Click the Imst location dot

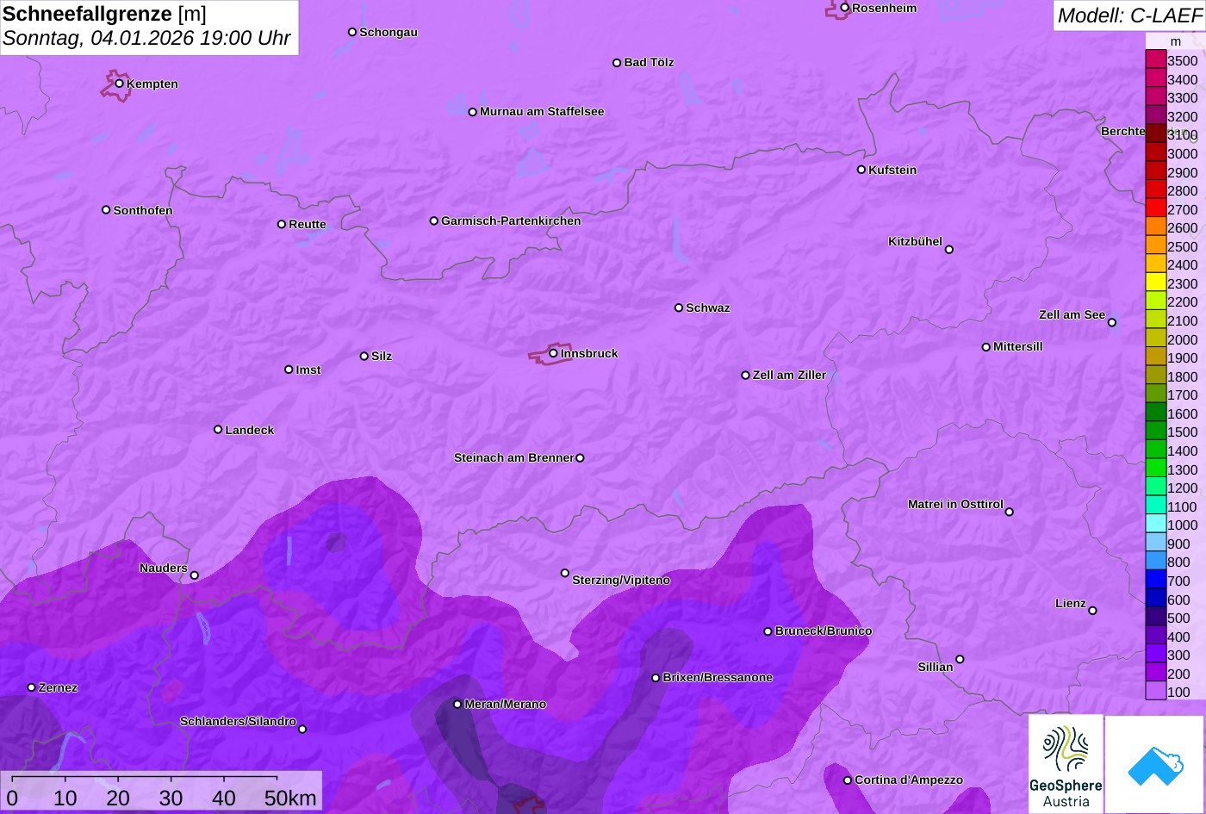tap(289, 370)
